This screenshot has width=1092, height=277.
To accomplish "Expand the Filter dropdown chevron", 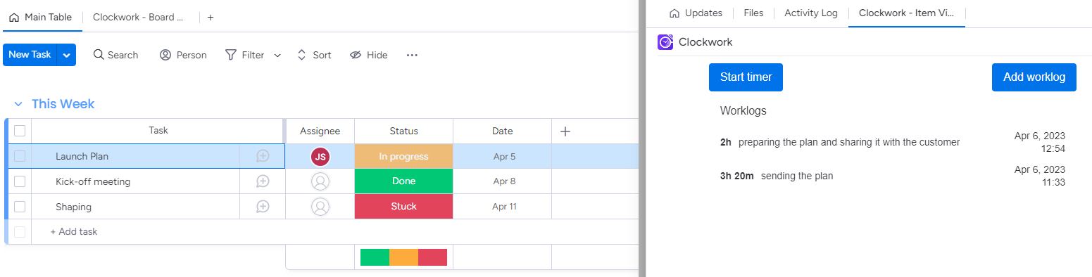I will (x=277, y=55).
